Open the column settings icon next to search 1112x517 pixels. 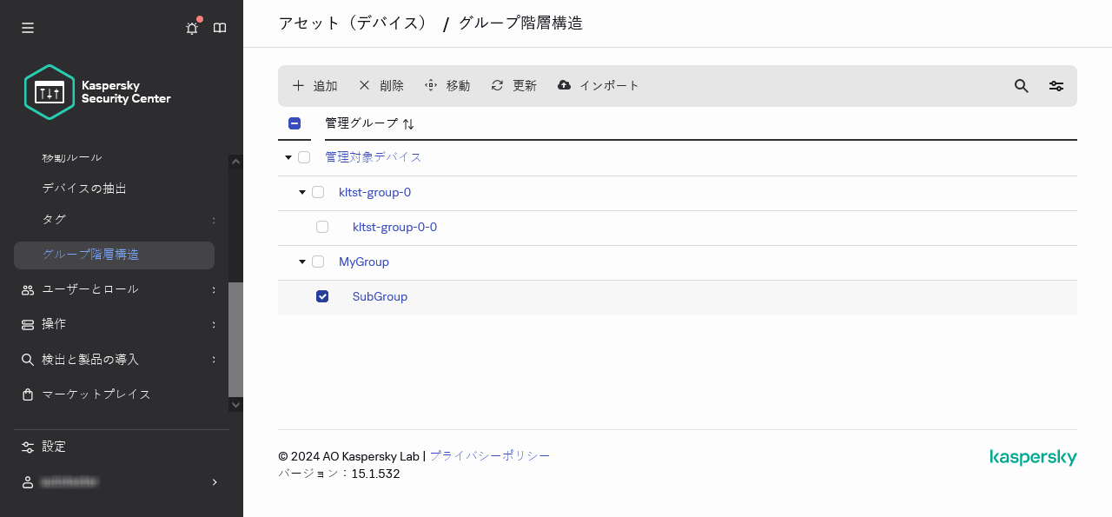coord(1056,86)
